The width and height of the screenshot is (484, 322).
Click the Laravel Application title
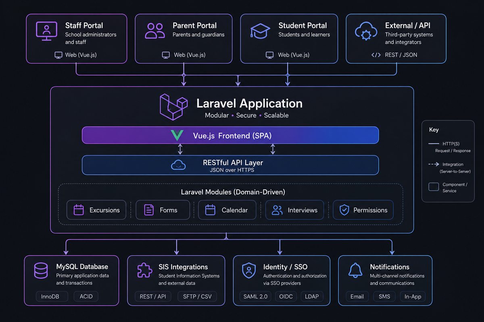249,103
